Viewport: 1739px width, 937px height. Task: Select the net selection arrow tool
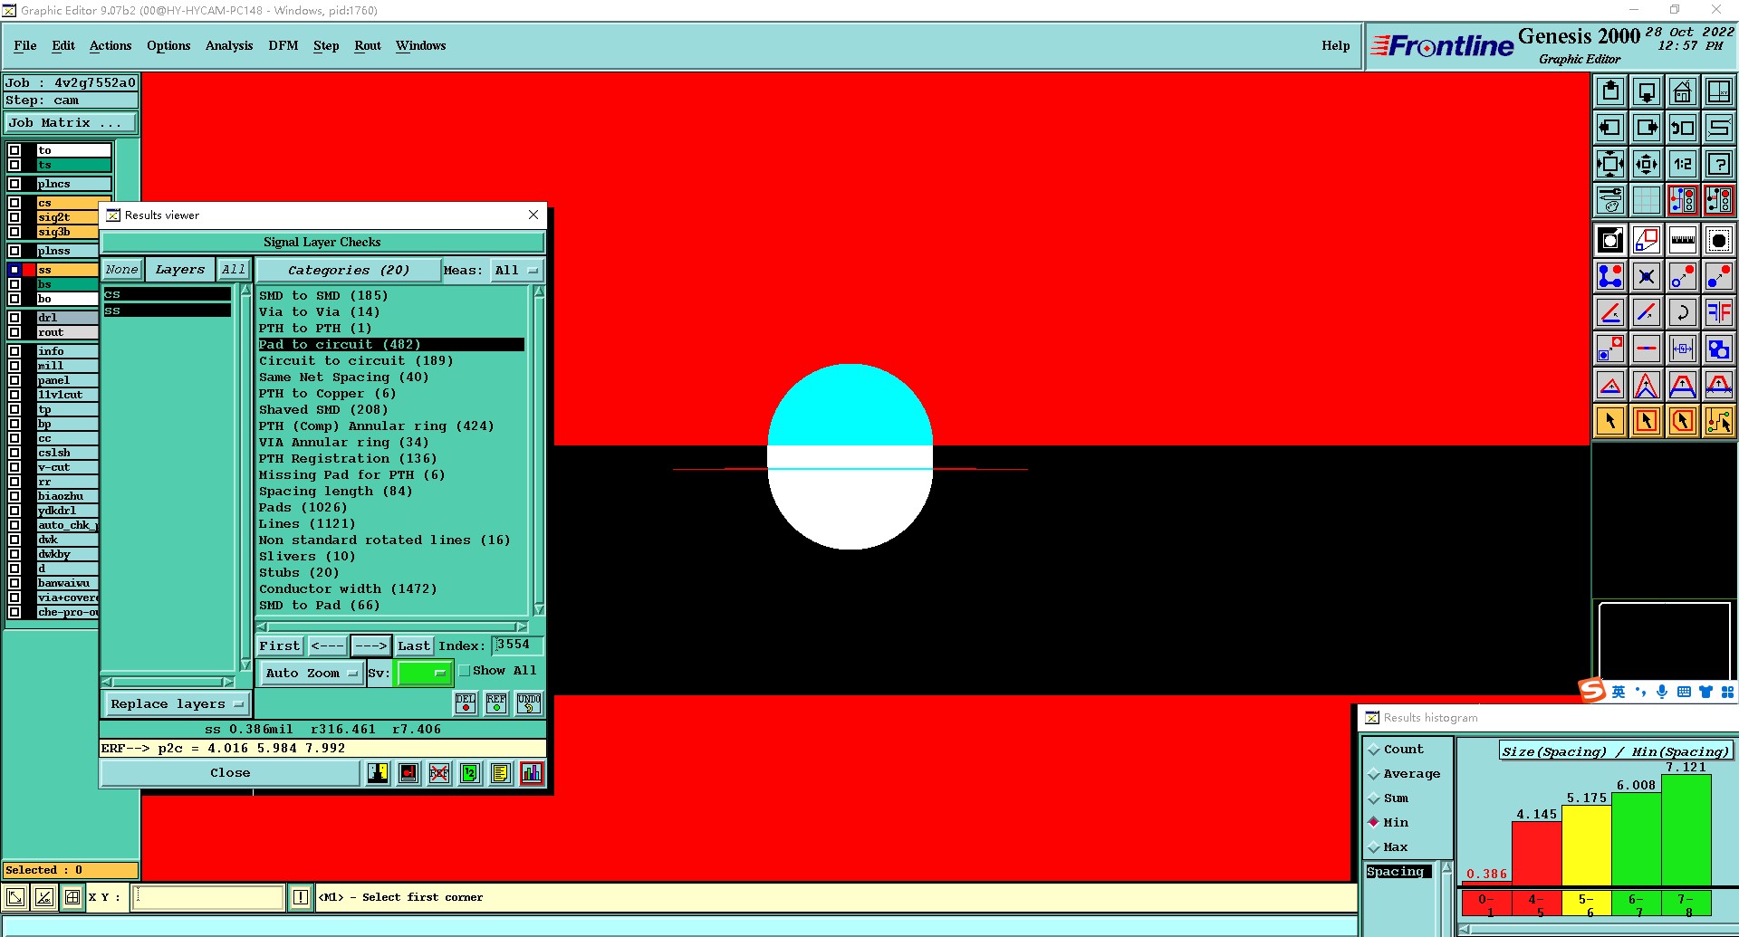1719,421
